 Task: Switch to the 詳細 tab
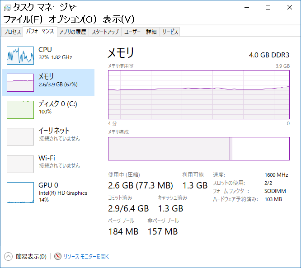pos(151,32)
